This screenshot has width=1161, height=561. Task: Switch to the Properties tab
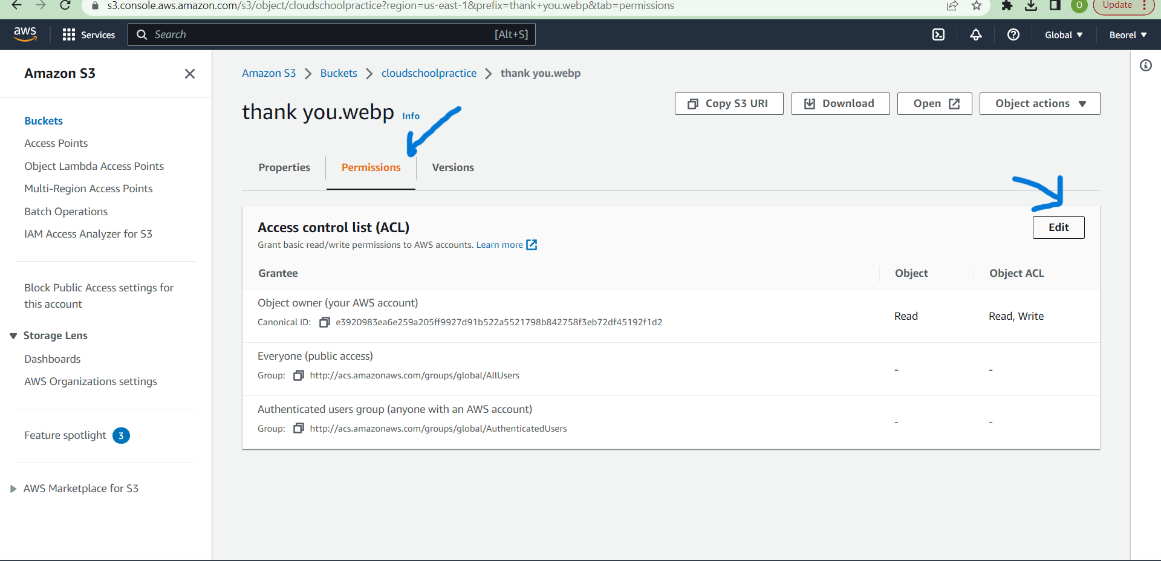[284, 167]
